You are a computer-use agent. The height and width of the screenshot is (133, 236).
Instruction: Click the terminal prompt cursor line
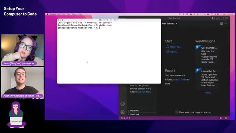click(x=79, y=28)
